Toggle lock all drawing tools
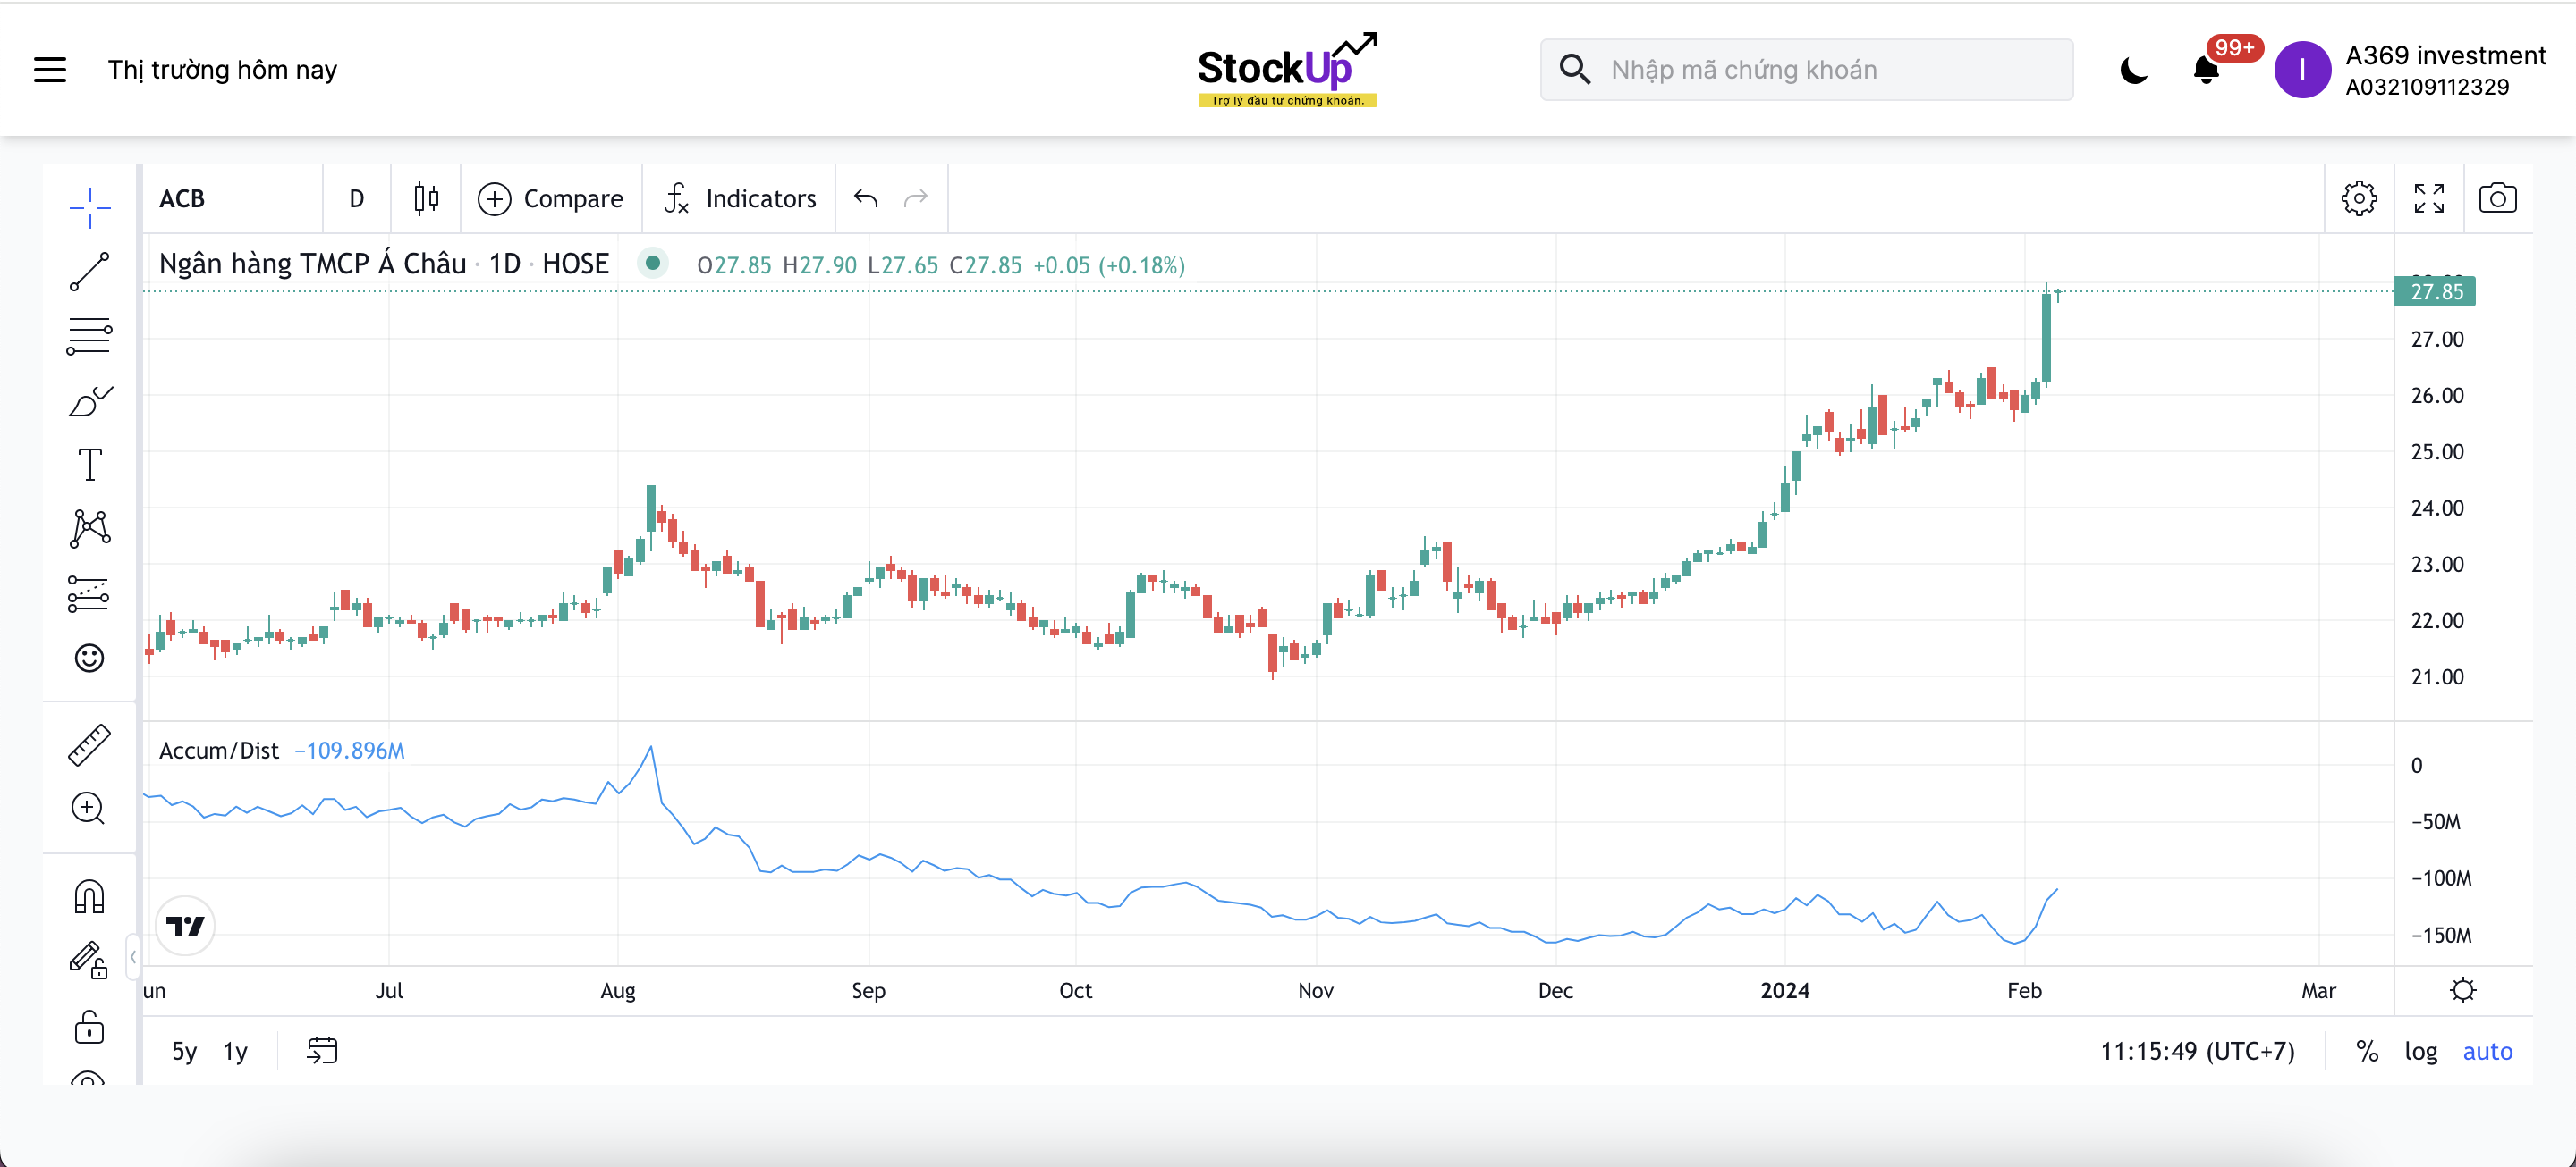Viewport: 2576px width, 1167px height. pos(90,1025)
